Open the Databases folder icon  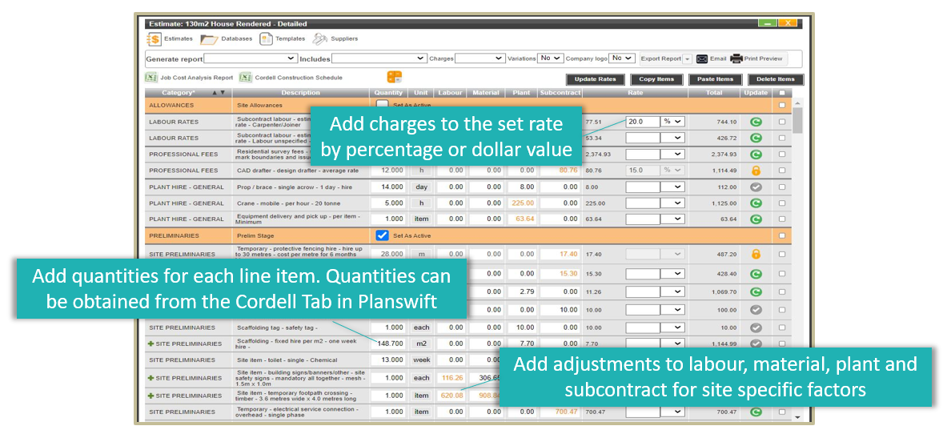(x=209, y=39)
